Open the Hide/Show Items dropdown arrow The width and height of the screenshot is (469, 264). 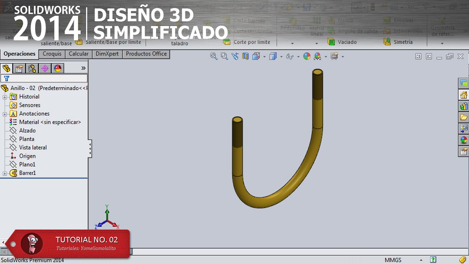click(x=298, y=56)
